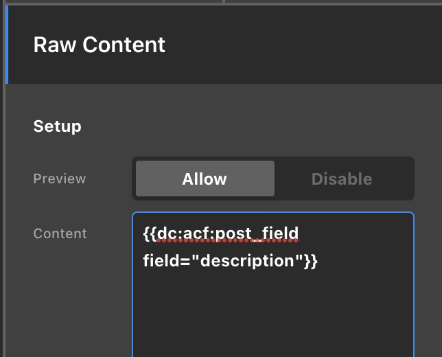Click the Setup section heading
The height and width of the screenshot is (357, 442).
click(x=57, y=126)
